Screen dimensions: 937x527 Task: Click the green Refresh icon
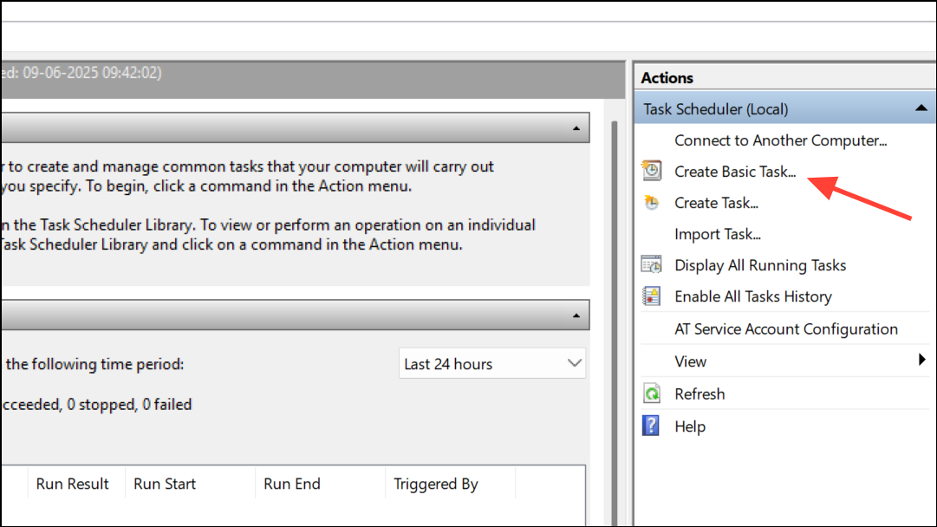651,394
